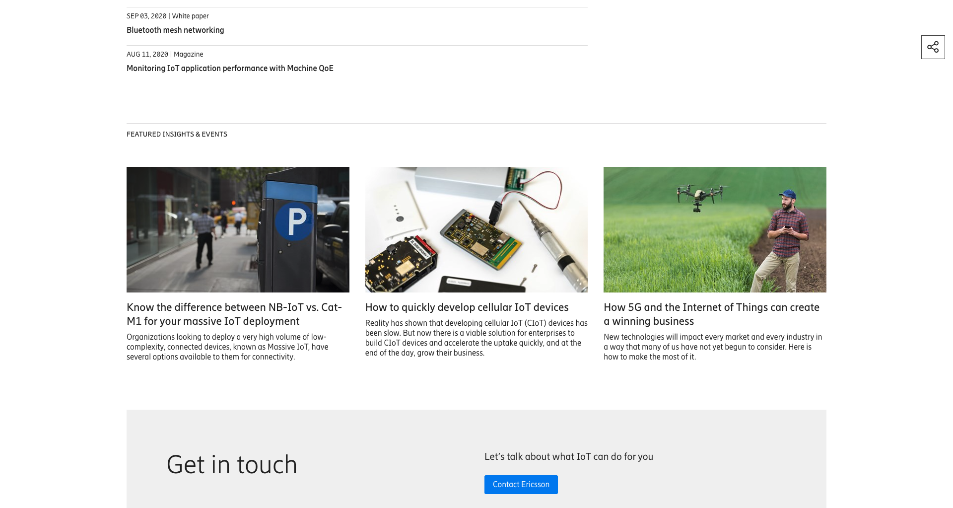
Task: Open the Bluetooth mesh networking white paper
Action: coord(175,30)
